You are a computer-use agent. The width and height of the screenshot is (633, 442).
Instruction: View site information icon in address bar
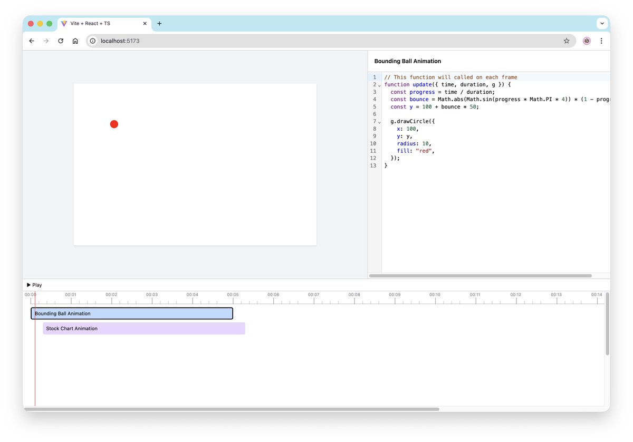93,41
